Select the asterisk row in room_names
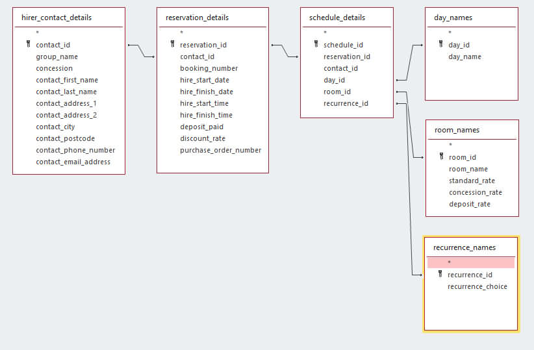The width and height of the screenshot is (534, 350). coord(451,145)
